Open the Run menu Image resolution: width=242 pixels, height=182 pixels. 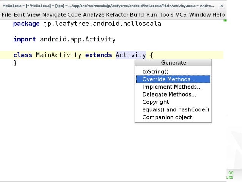tap(152, 15)
